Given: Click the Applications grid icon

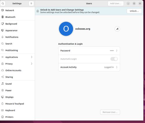Looking at the screenshot, I should (x=3, y=57).
